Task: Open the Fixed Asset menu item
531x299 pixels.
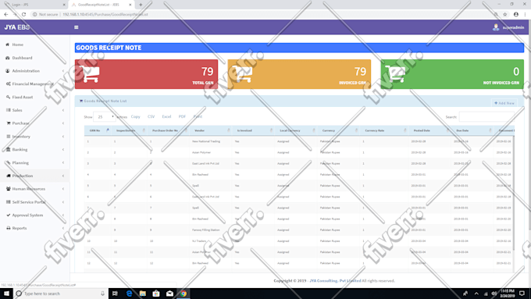Action: pyautogui.click(x=23, y=97)
